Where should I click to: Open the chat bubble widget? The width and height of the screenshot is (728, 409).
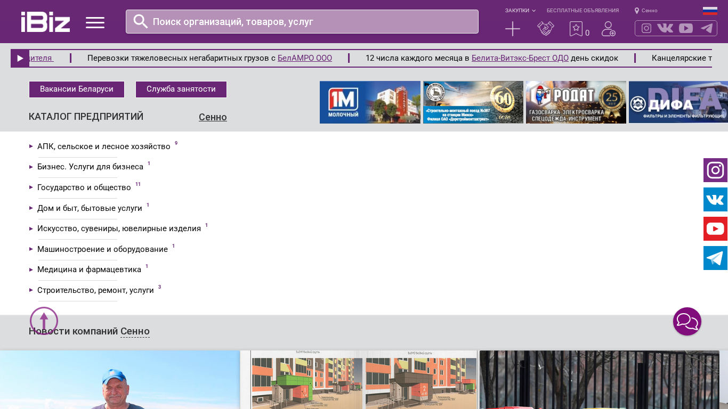click(687, 322)
